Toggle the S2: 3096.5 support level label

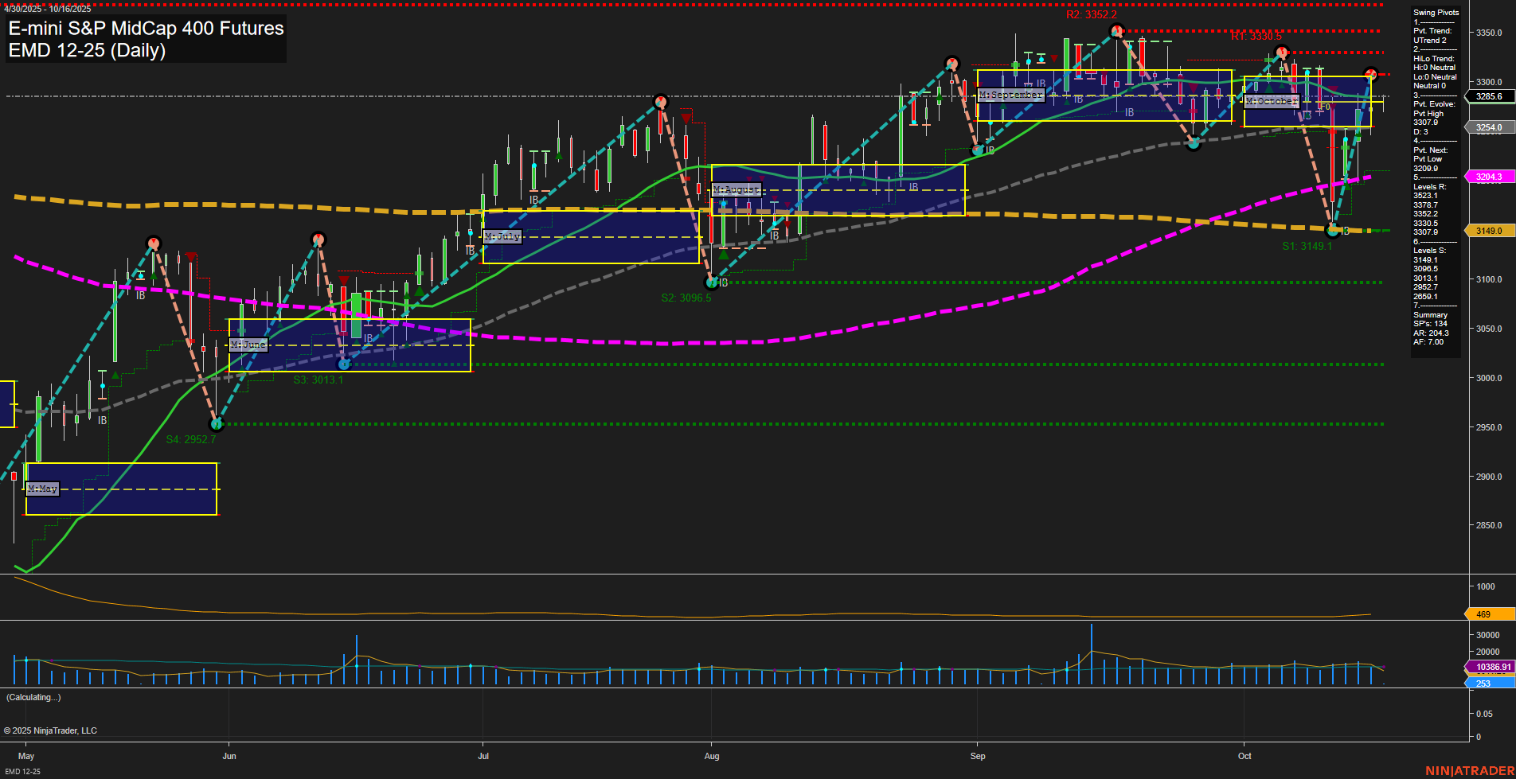click(x=685, y=298)
